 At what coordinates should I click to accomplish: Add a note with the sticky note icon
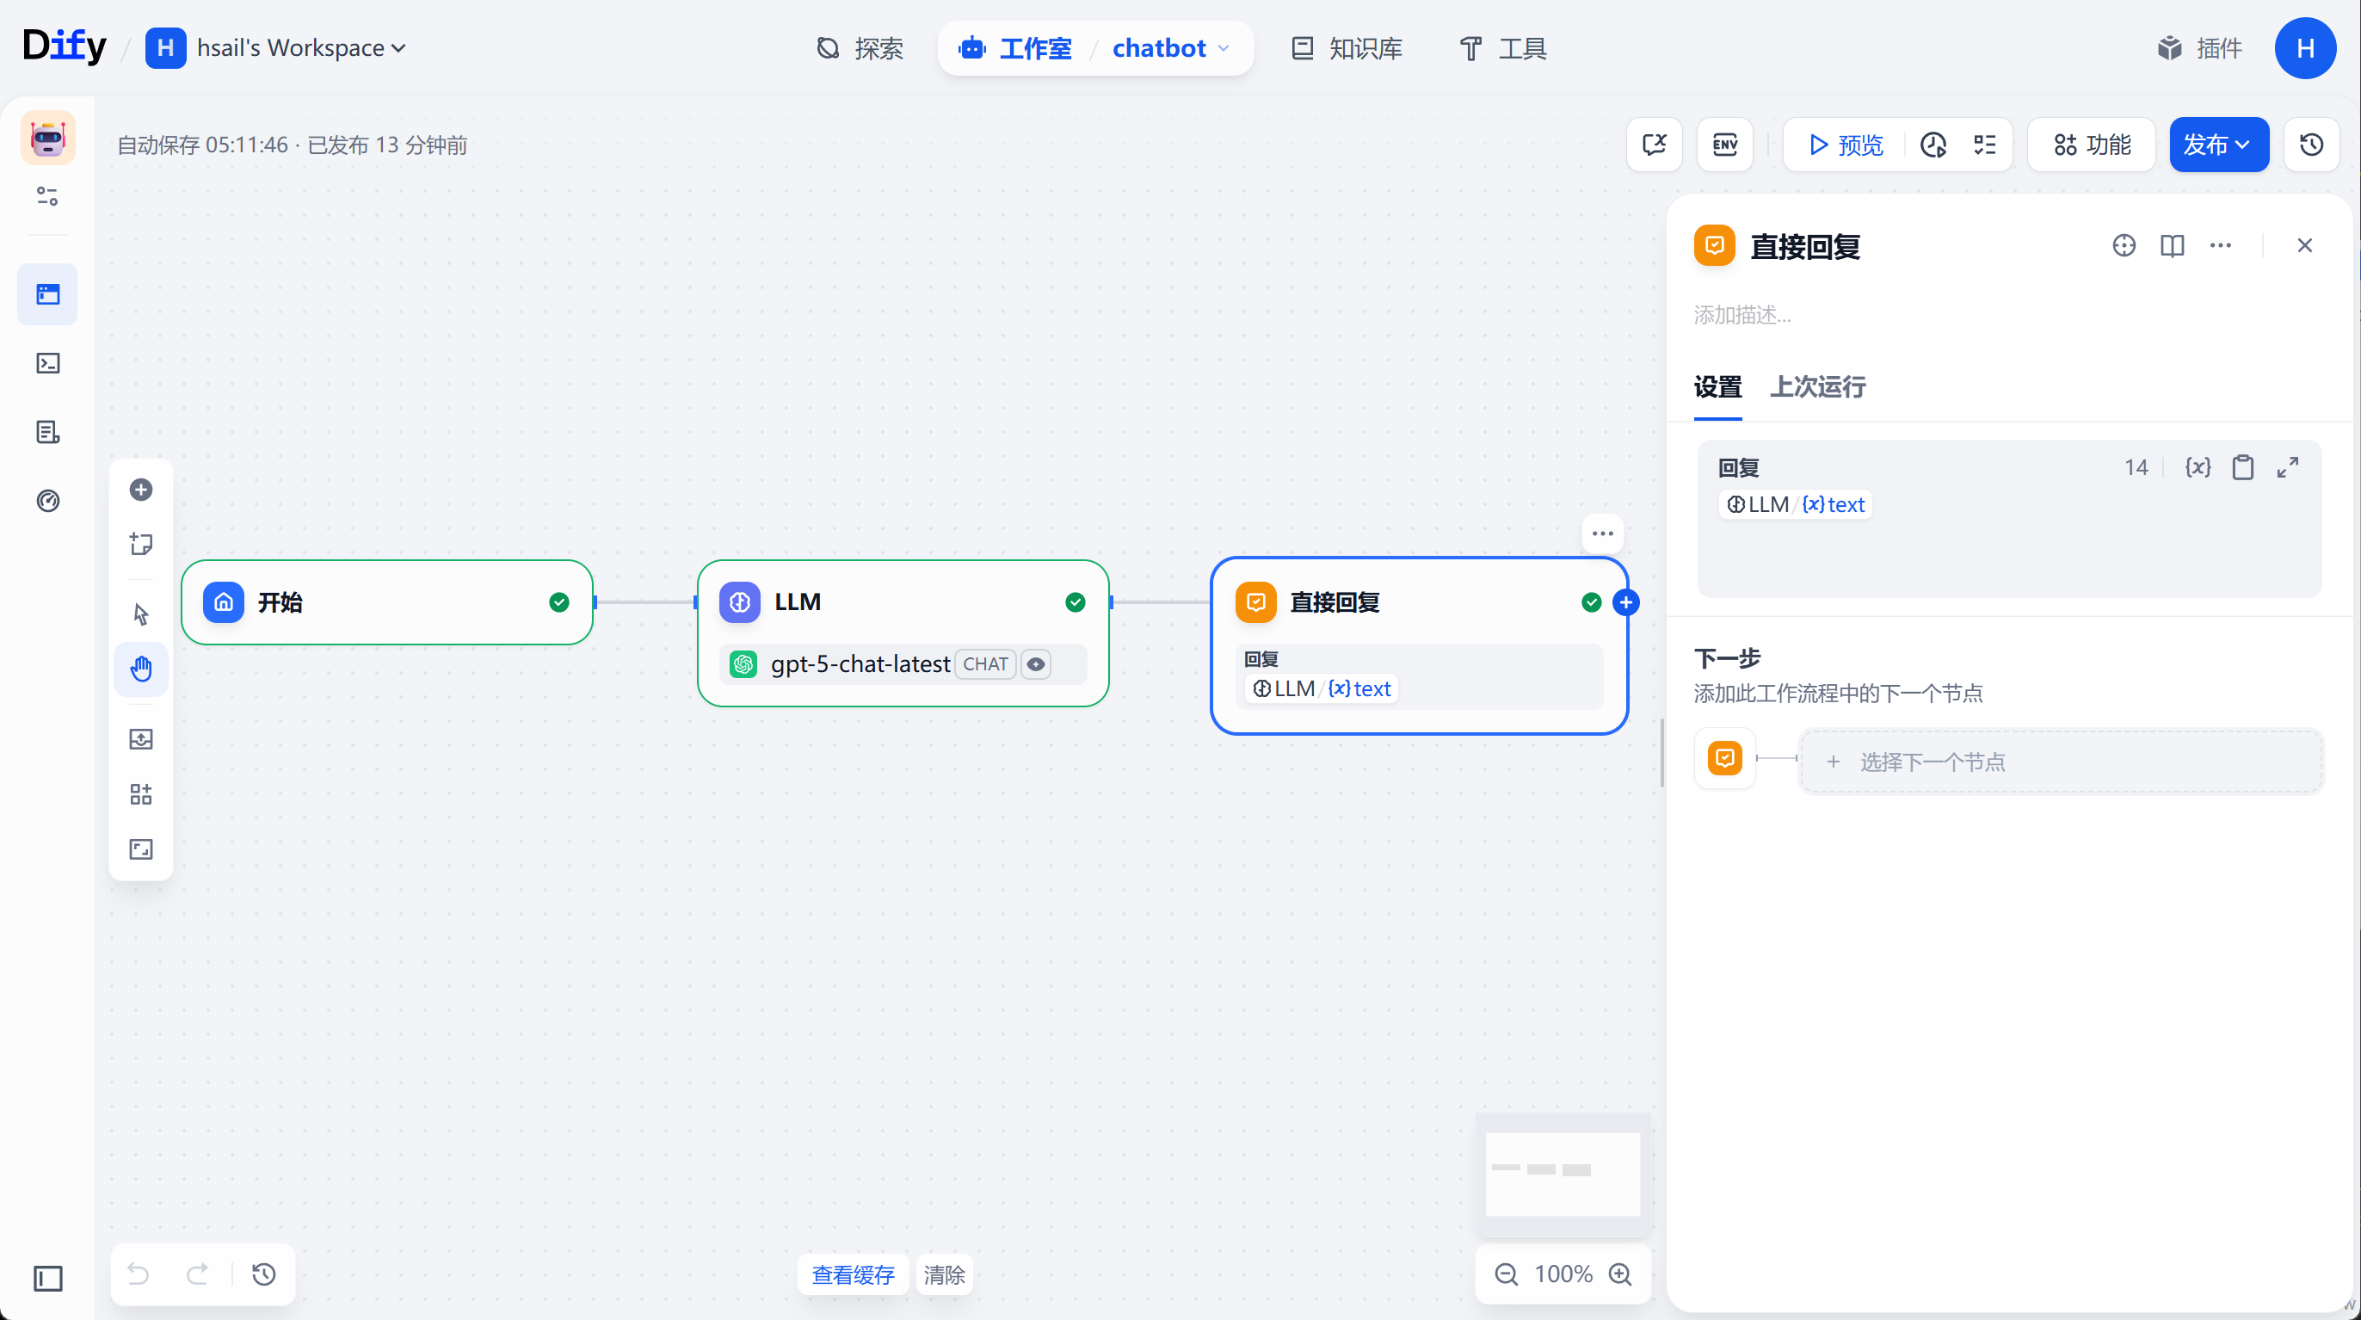pyautogui.click(x=141, y=545)
